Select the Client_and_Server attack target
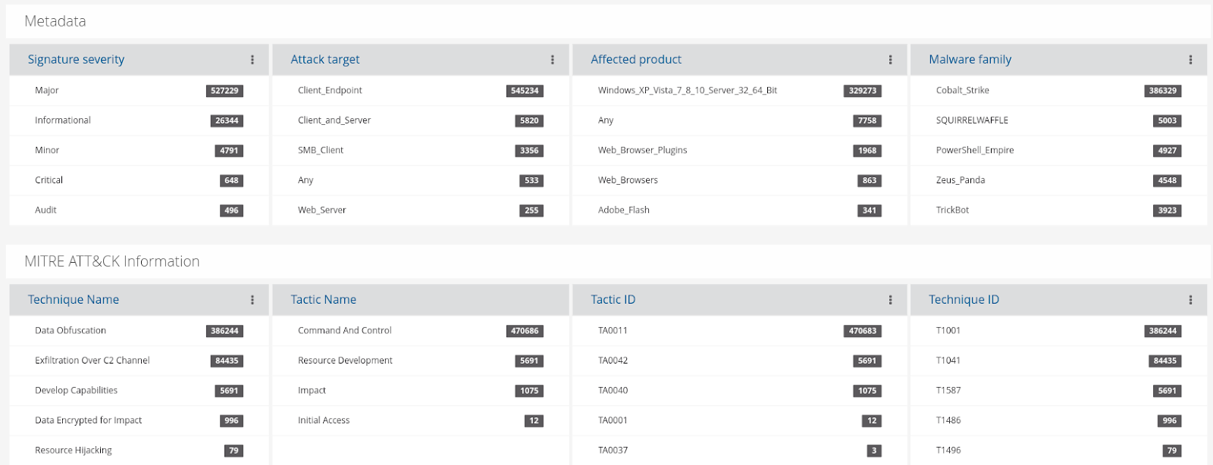 (421, 120)
